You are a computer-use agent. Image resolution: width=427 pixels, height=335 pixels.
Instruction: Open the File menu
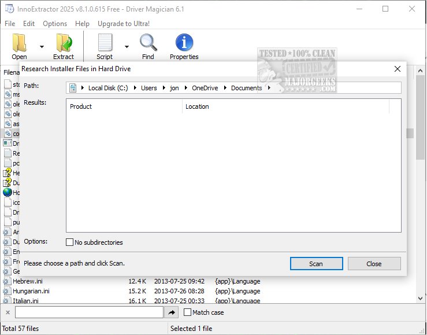[10, 24]
